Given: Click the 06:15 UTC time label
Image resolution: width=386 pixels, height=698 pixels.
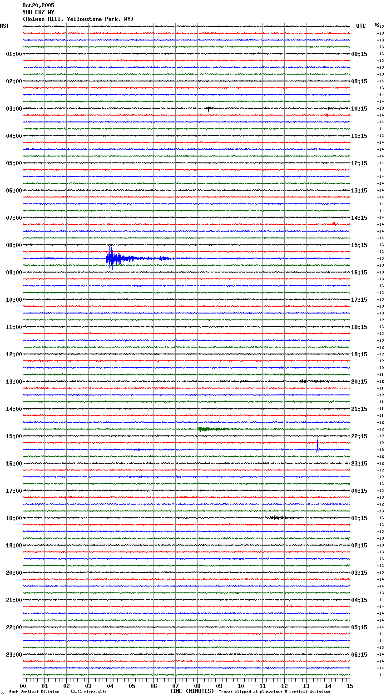Looking at the screenshot, I should 359,655.
